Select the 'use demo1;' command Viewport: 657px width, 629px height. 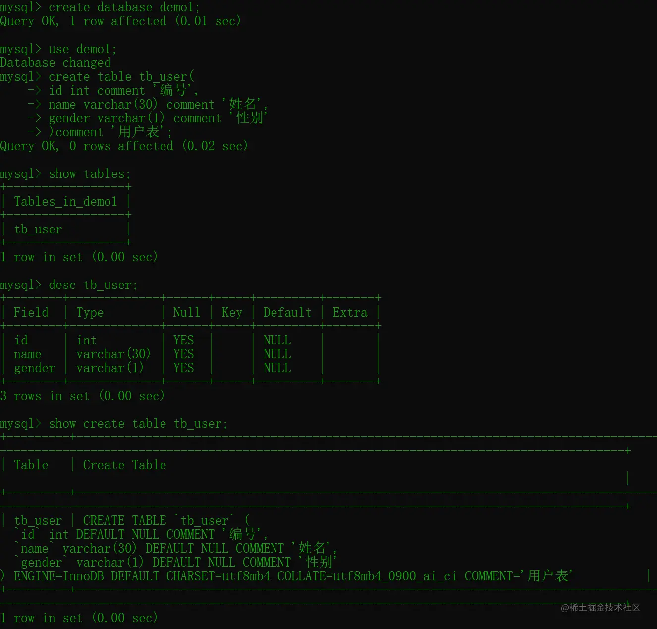tap(82, 49)
